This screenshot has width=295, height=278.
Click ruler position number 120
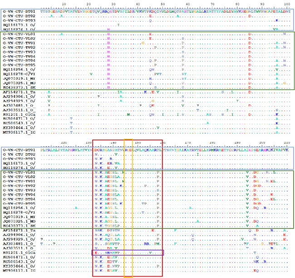(64, 143)
